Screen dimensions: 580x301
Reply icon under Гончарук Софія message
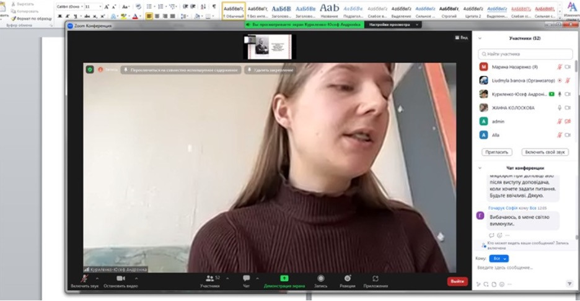(x=491, y=235)
